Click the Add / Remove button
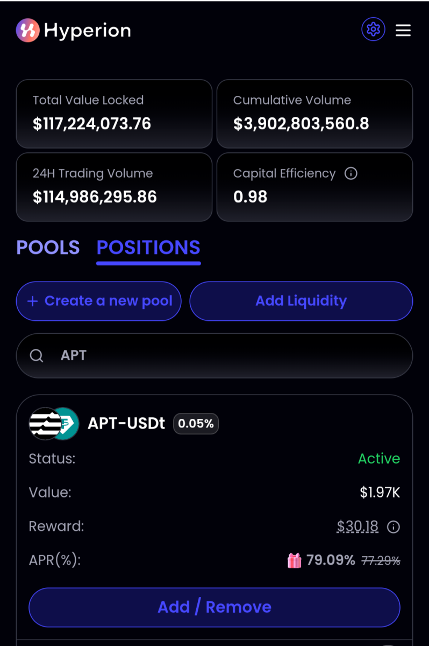The width and height of the screenshot is (429, 646). coord(215,607)
